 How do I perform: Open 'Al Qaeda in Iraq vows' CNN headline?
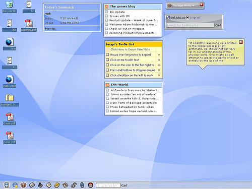pos(135,90)
